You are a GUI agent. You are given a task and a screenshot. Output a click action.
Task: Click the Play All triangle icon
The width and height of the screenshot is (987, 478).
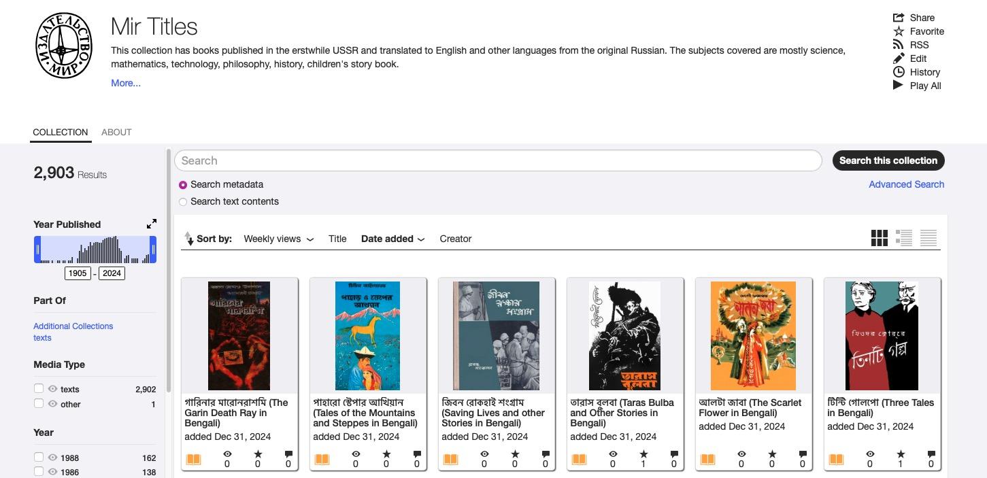click(x=899, y=86)
